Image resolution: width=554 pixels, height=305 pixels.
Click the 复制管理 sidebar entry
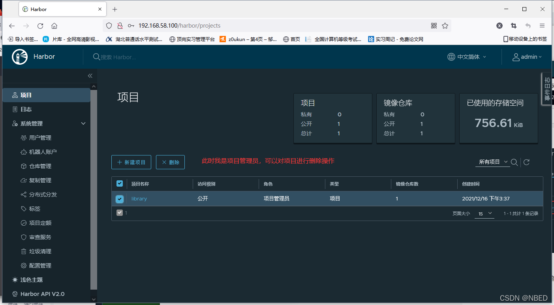coord(40,180)
